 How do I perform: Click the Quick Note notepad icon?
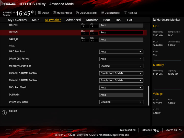[102, 13]
